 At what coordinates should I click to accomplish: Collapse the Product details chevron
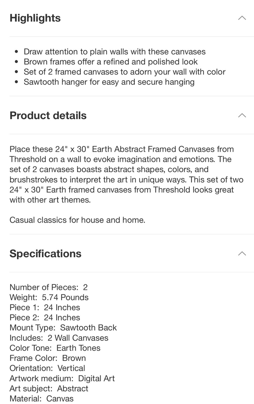click(242, 115)
